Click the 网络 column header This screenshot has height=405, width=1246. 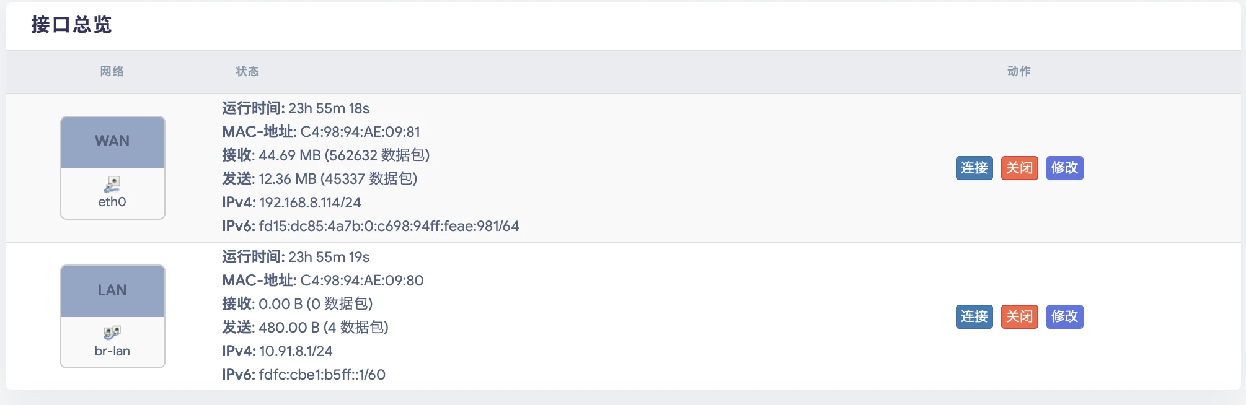pos(112,72)
